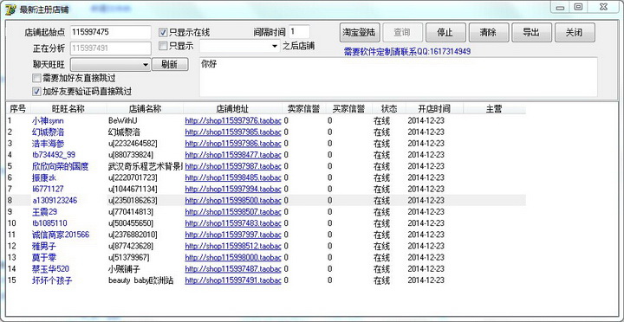Select Wangwang name tb1085110

click(x=49, y=223)
